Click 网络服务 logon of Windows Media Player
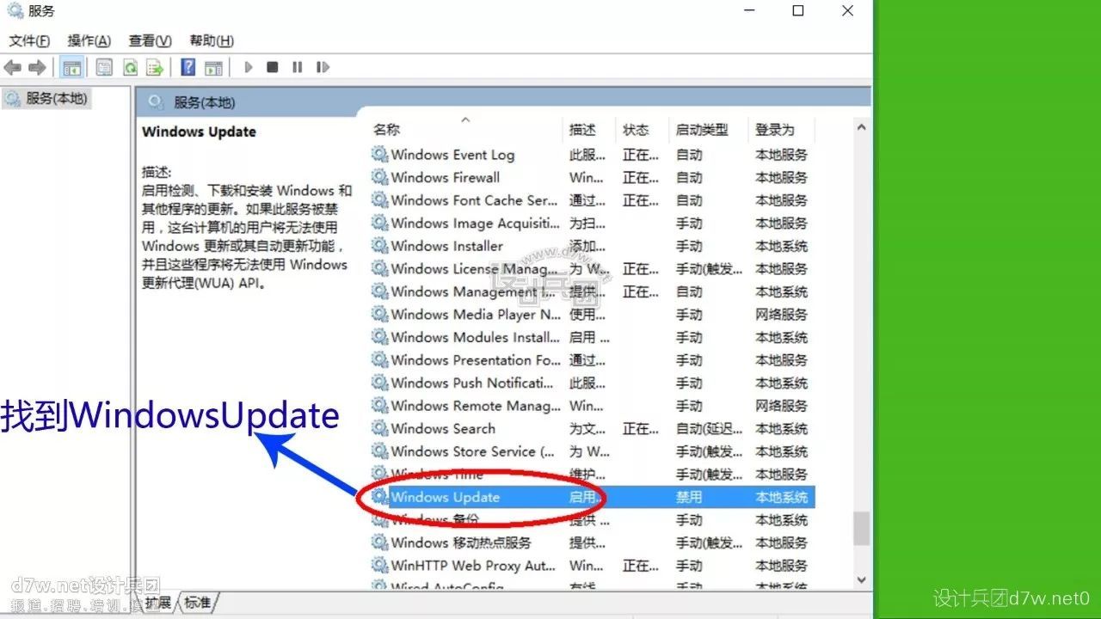The width and height of the screenshot is (1101, 619). (x=781, y=315)
